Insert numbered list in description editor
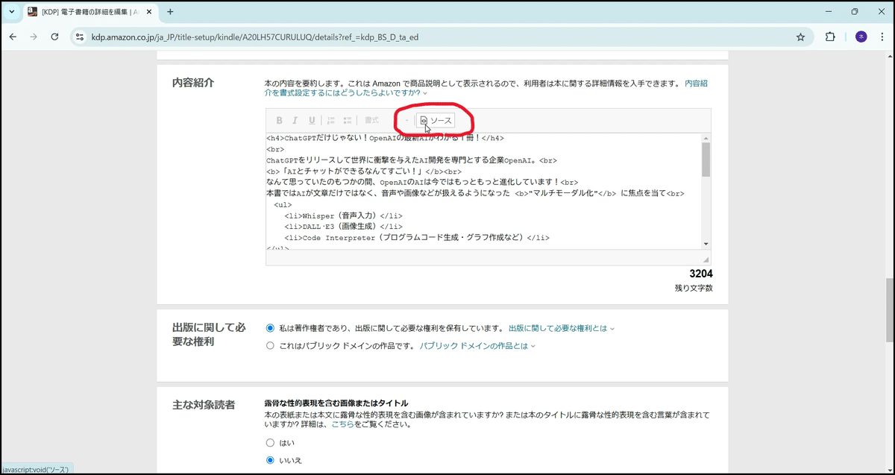The width and height of the screenshot is (895, 475). tap(331, 120)
